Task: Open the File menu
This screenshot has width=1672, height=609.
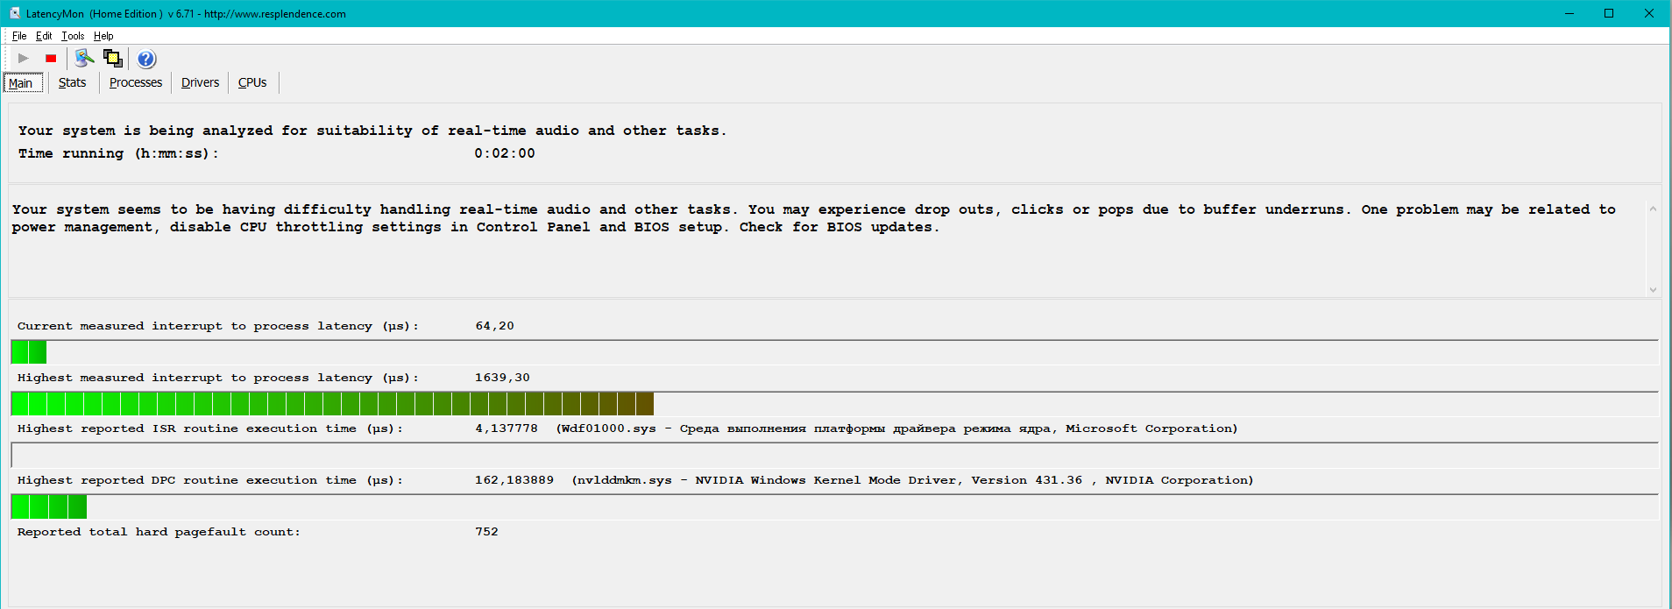Action: tap(19, 36)
